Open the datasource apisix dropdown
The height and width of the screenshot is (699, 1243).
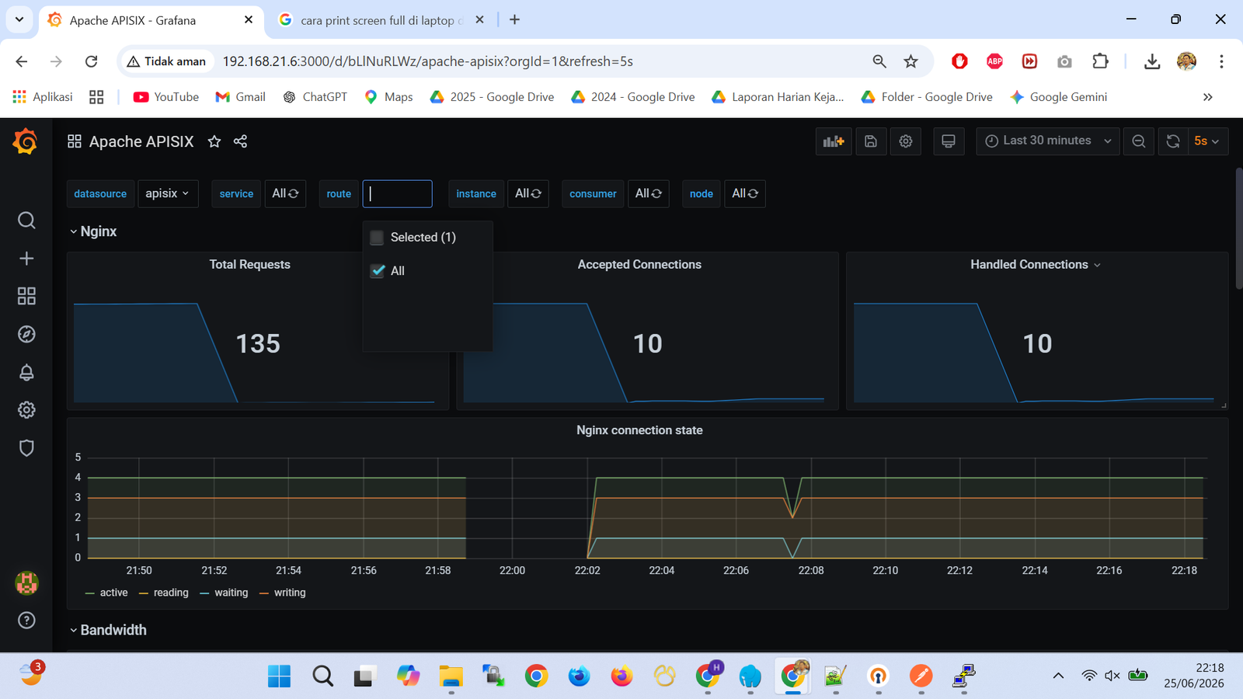click(x=168, y=193)
